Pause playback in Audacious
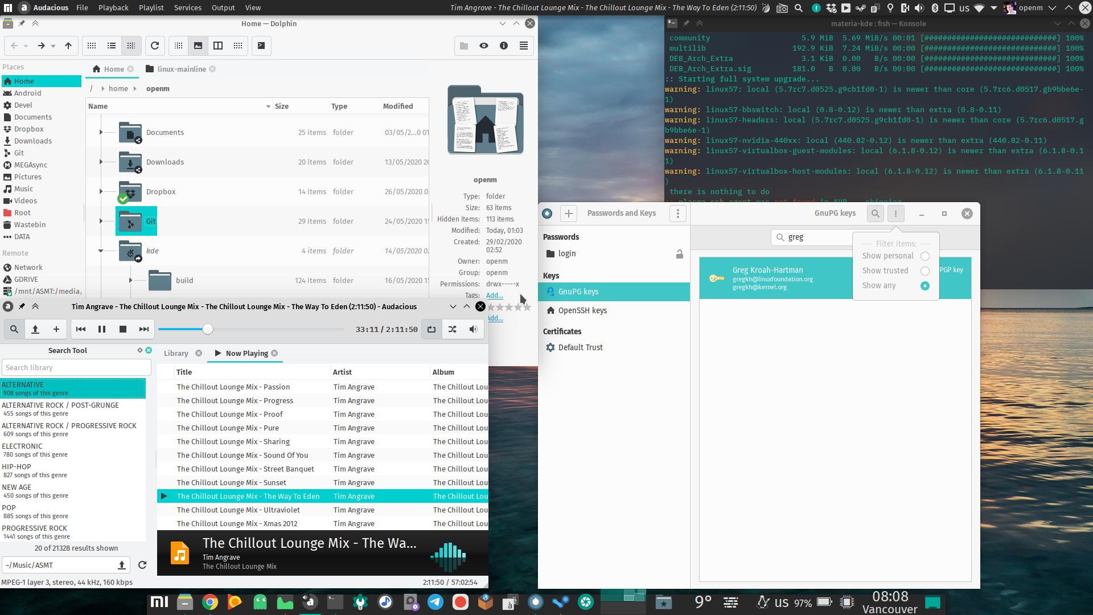1093x615 pixels. tap(102, 329)
